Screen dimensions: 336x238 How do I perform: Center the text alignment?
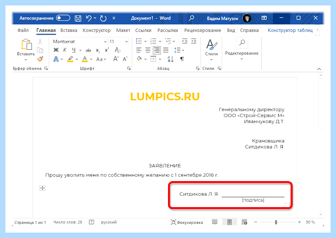point(148,50)
